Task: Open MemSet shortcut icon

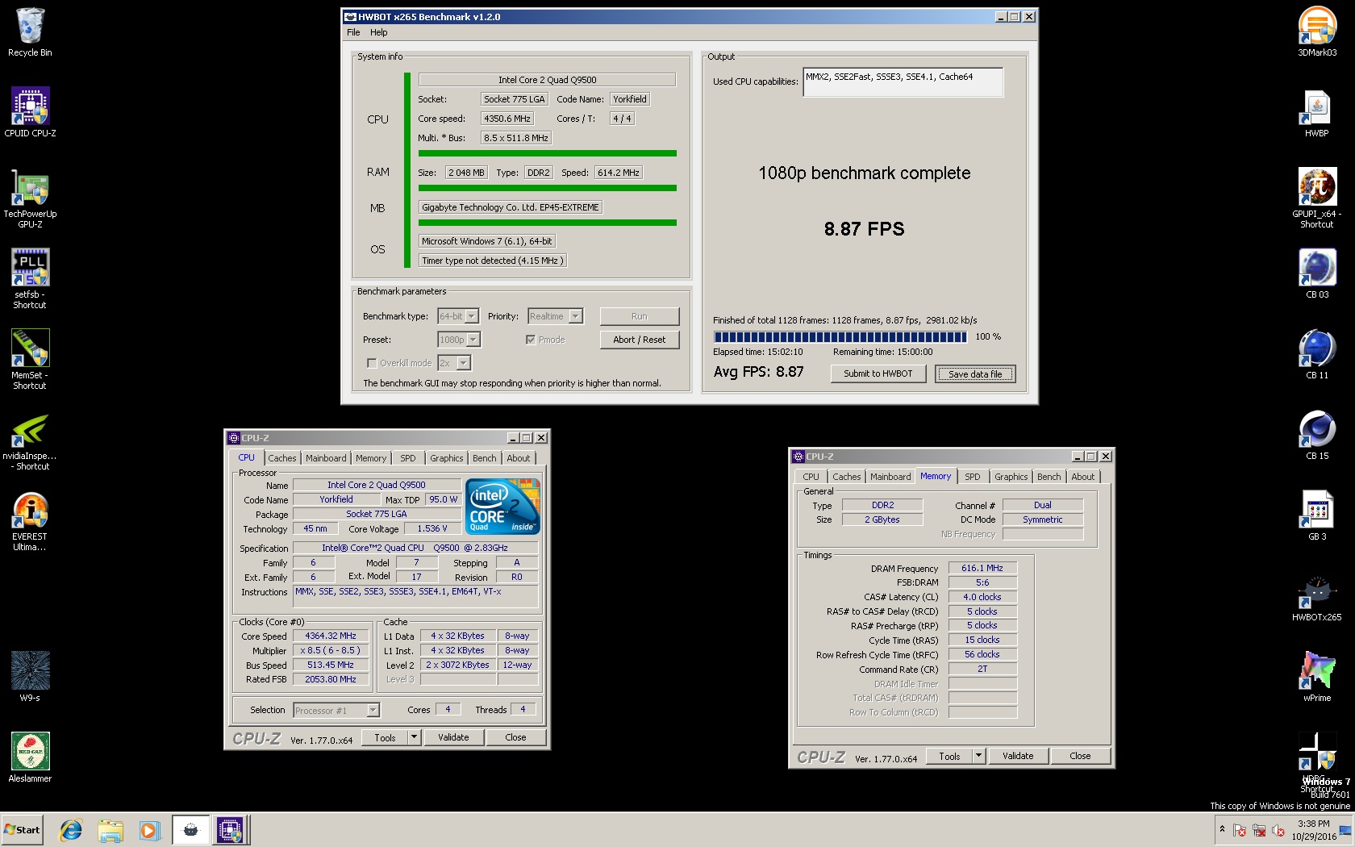Action: (30, 360)
